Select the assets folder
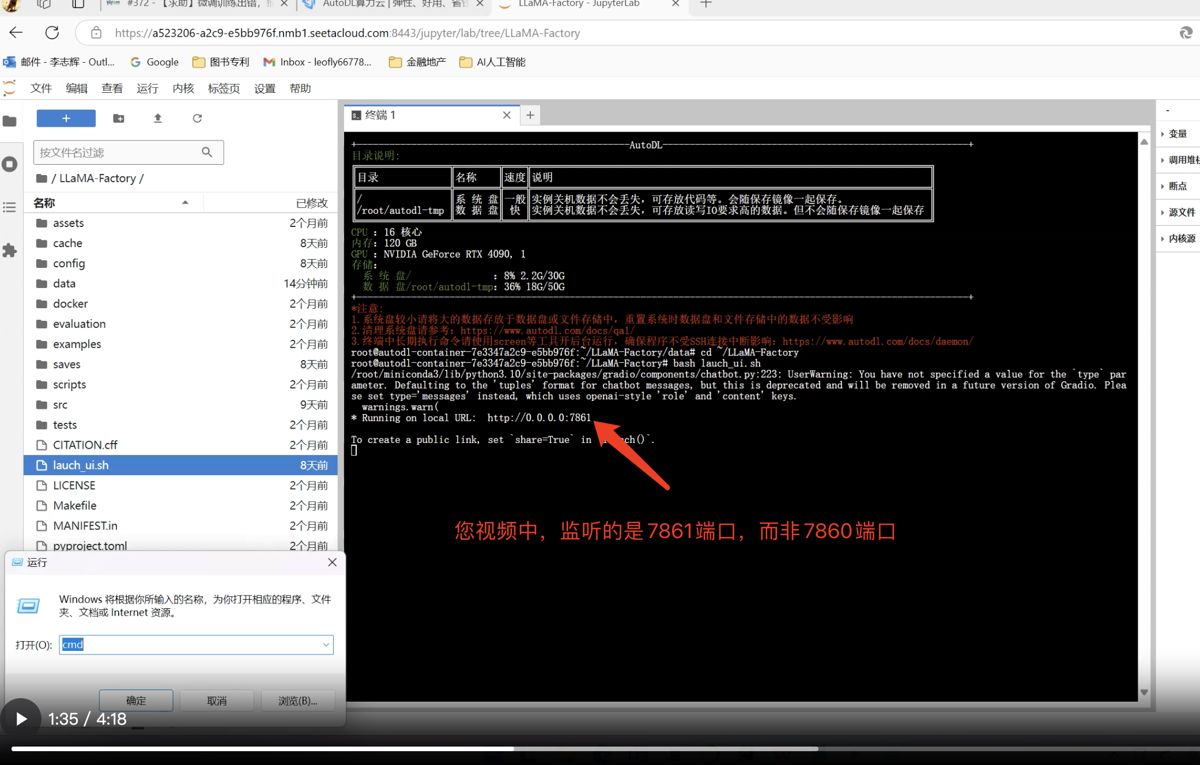Viewport: 1200px width, 765px height. (x=180, y=223)
